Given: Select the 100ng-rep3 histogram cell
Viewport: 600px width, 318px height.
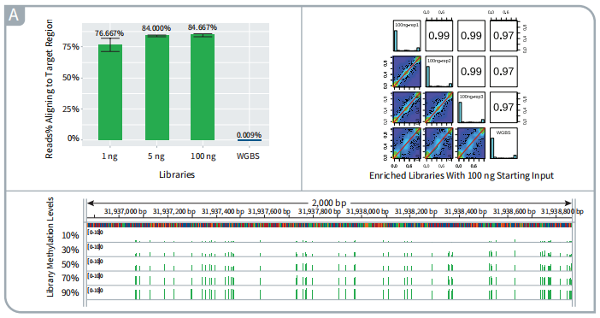Looking at the screenshot, I should [x=472, y=108].
